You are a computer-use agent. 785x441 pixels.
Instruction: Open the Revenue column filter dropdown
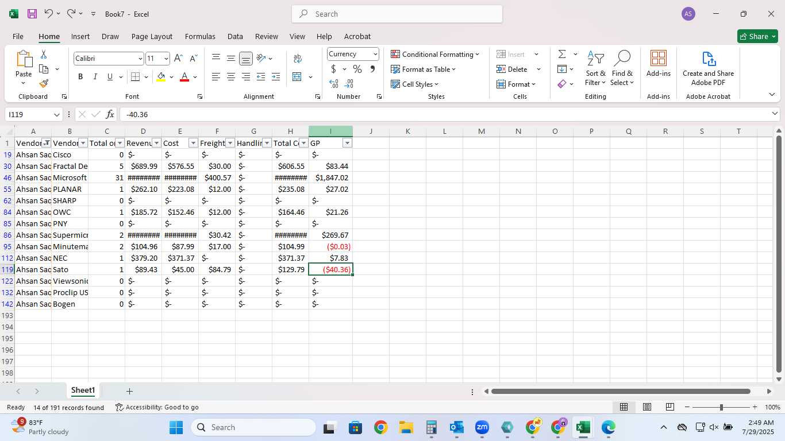point(156,143)
